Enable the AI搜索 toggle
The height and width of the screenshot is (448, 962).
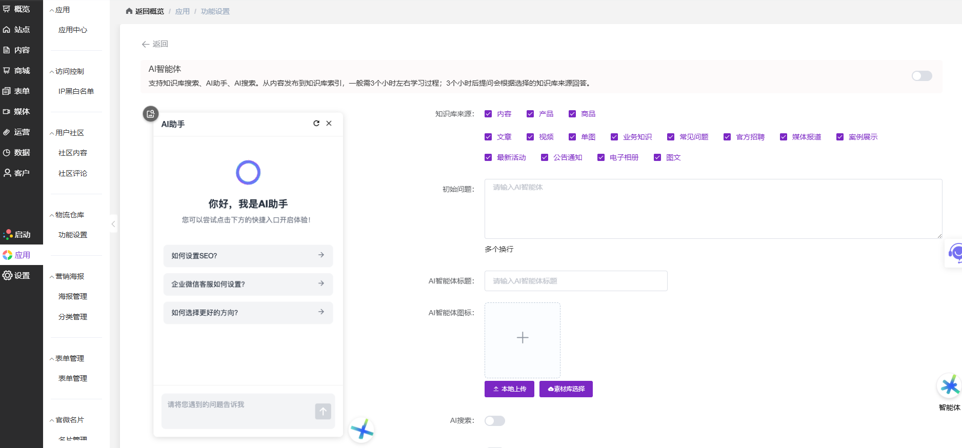pyautogui.click(x=494, y=421)
